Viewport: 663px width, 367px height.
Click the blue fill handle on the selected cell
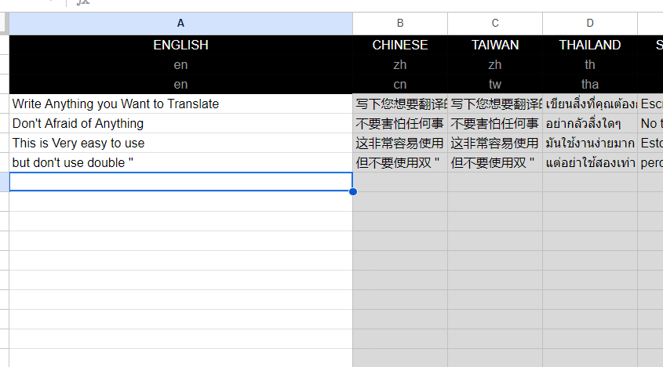point(353,191)
